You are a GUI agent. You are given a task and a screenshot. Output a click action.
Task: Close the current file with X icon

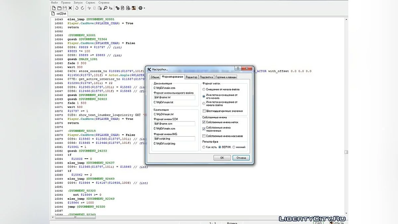click(x=70, y=8)
